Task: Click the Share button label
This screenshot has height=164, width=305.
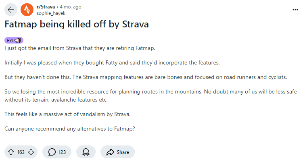Action: (x=123, y=152)
